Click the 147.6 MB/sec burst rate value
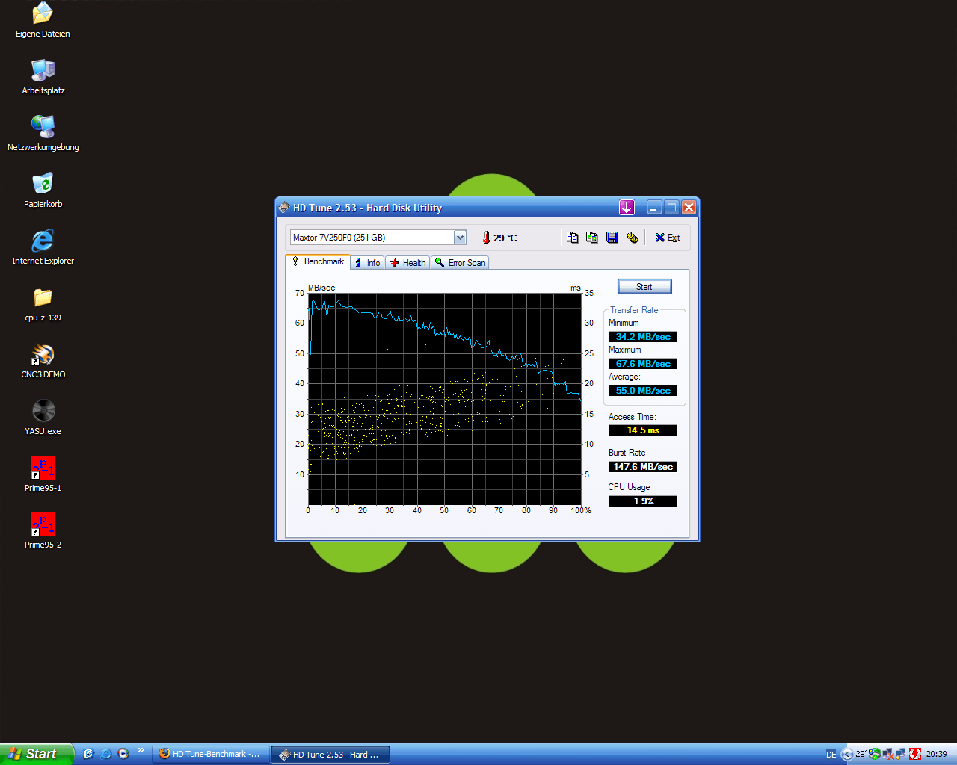Image resolution: width=957 pixels, height=765 pixels. [x=643, y=467]
